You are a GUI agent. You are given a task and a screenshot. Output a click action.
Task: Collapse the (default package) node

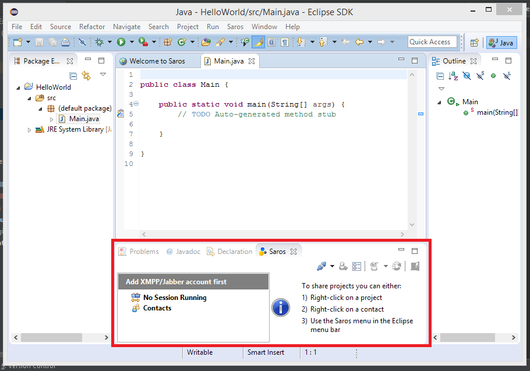pos(41,109)
